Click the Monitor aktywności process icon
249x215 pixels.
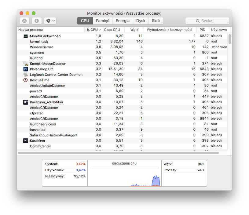(x=26, y=36)
